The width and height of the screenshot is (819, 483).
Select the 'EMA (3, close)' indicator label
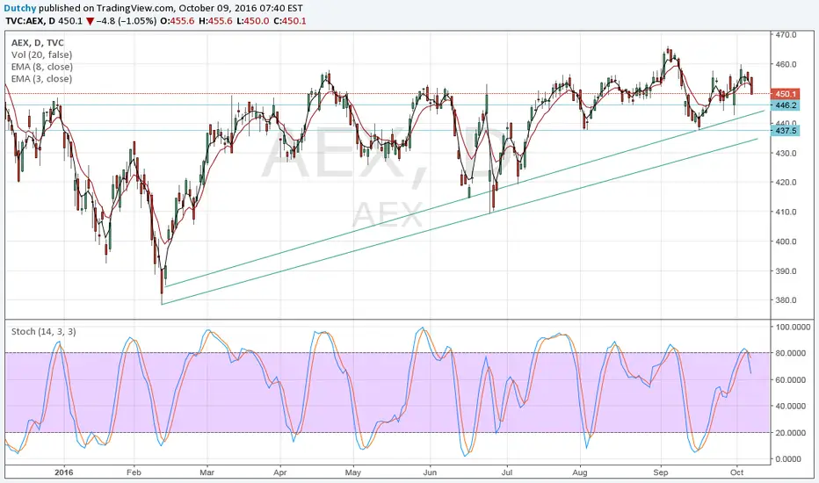pos(42,79)
